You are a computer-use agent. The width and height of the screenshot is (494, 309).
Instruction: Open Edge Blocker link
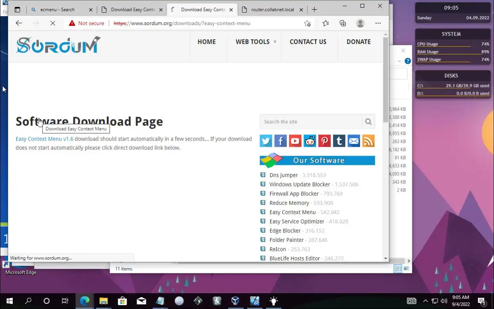(285, 231)
